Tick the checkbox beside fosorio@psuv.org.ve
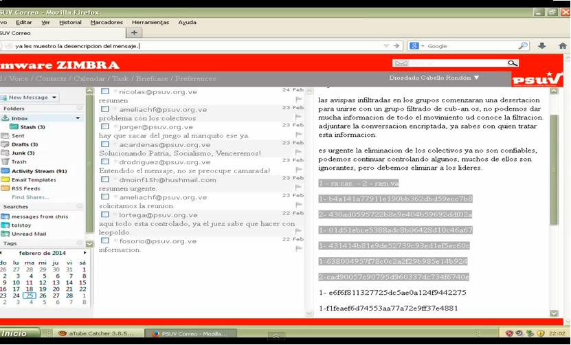The width and height of the screenshot is (571, 345). (105, 241)
